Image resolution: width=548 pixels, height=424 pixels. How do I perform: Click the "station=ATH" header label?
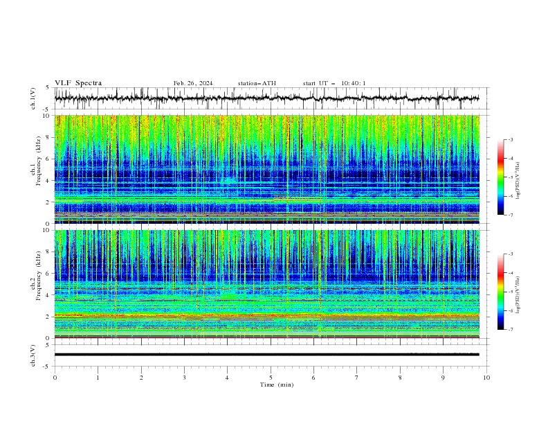[x=257, y=83]
